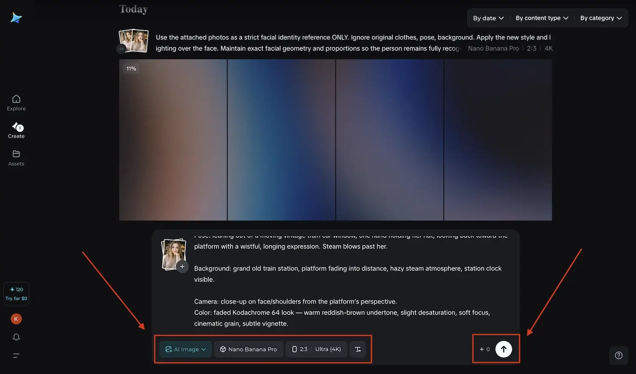The width and height of the screenshot is (636, 374).
Task: Change the 2:3 aspect ratio setting
Action: tap(300, 349)
